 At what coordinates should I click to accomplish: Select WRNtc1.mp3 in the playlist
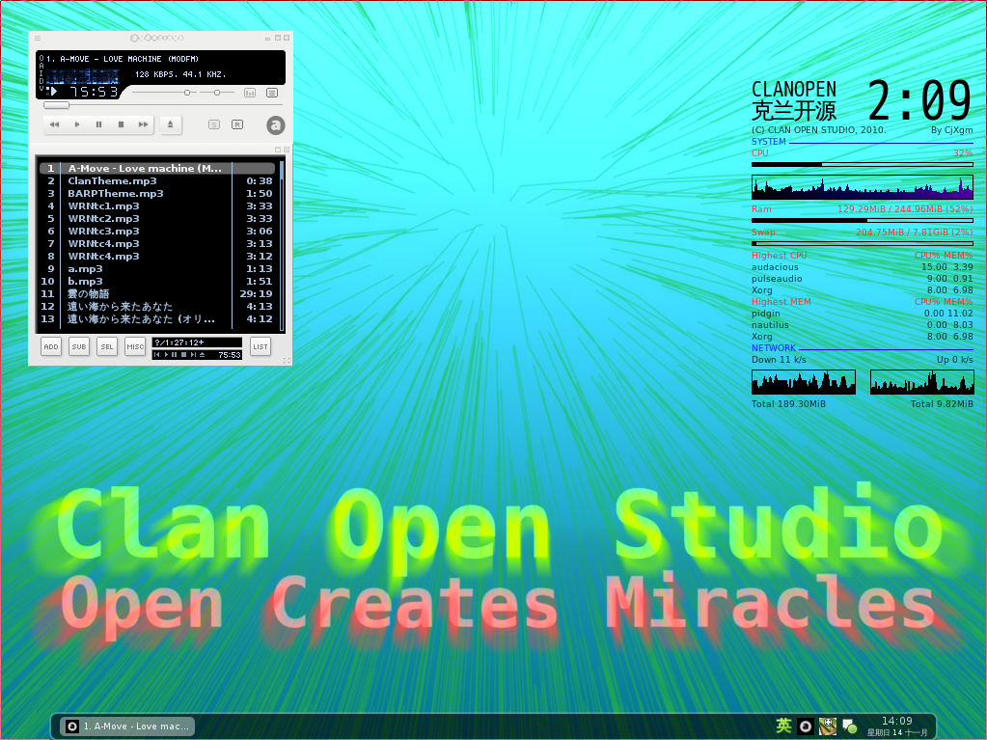[156, 206]
